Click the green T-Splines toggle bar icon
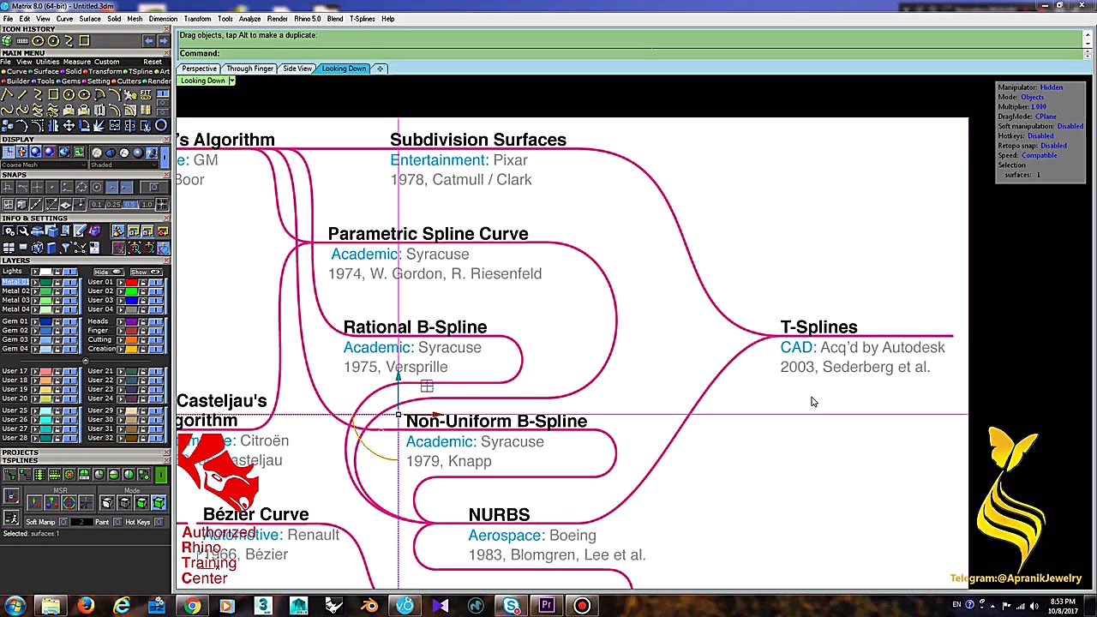This screenshot has width=1097, height=617. point(161,474)
